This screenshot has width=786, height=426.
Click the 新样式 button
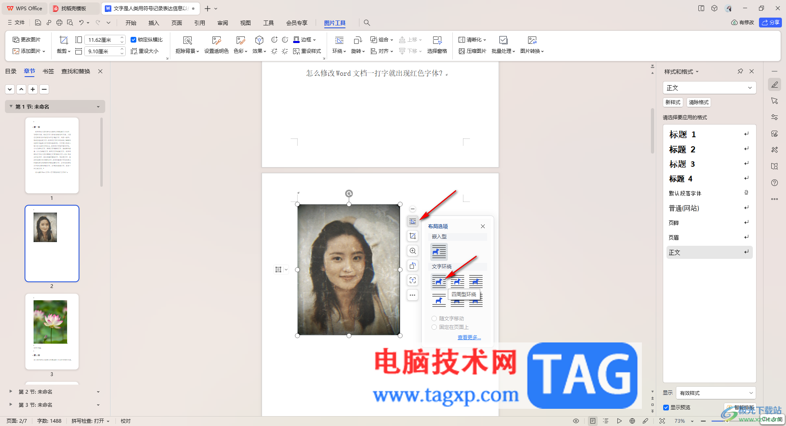point(673,102)
